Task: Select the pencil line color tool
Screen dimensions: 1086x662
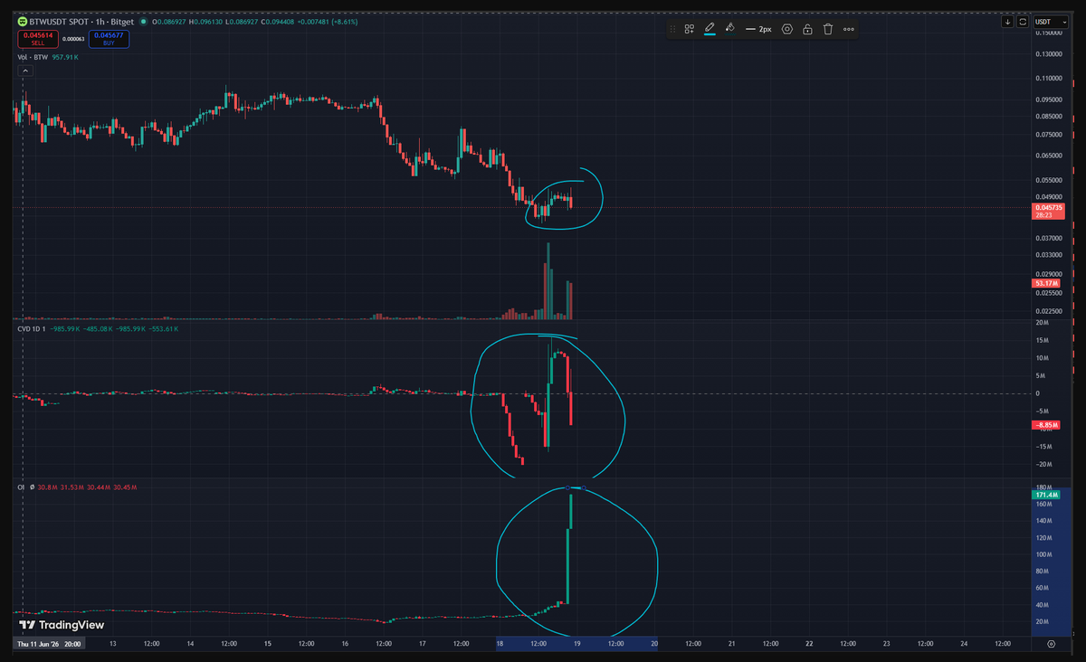Action: (x=710, y=29)
